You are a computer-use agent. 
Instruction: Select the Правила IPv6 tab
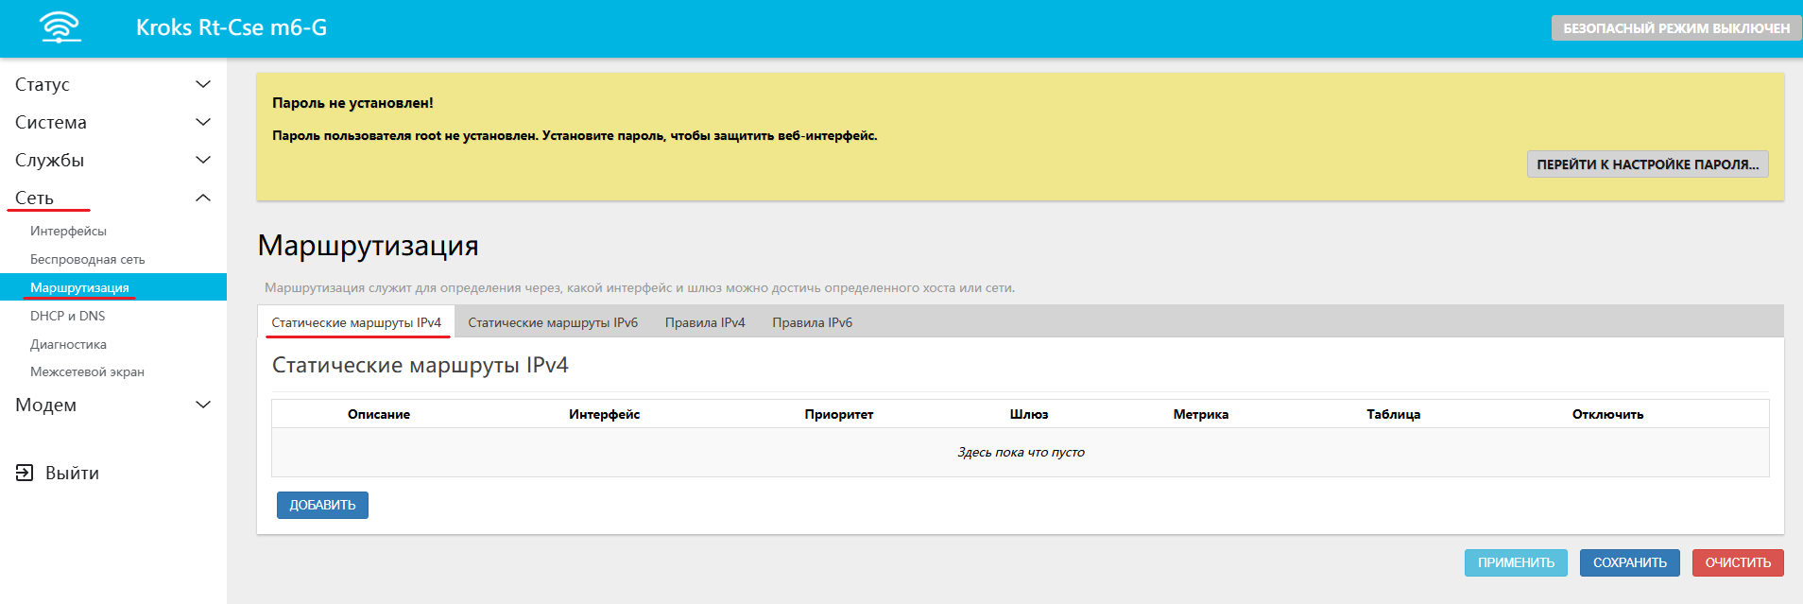click(812, 322)
